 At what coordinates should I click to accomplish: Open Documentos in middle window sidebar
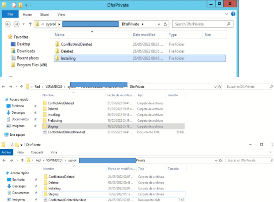[20, 119]
